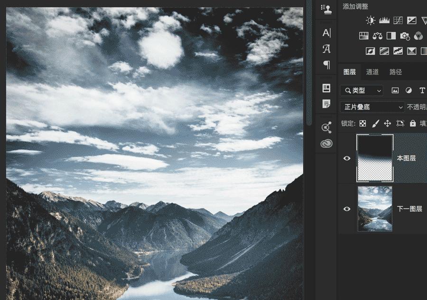Click the canvas vertical scrollbar
427x300 pixels.
[x=309, y=63]
